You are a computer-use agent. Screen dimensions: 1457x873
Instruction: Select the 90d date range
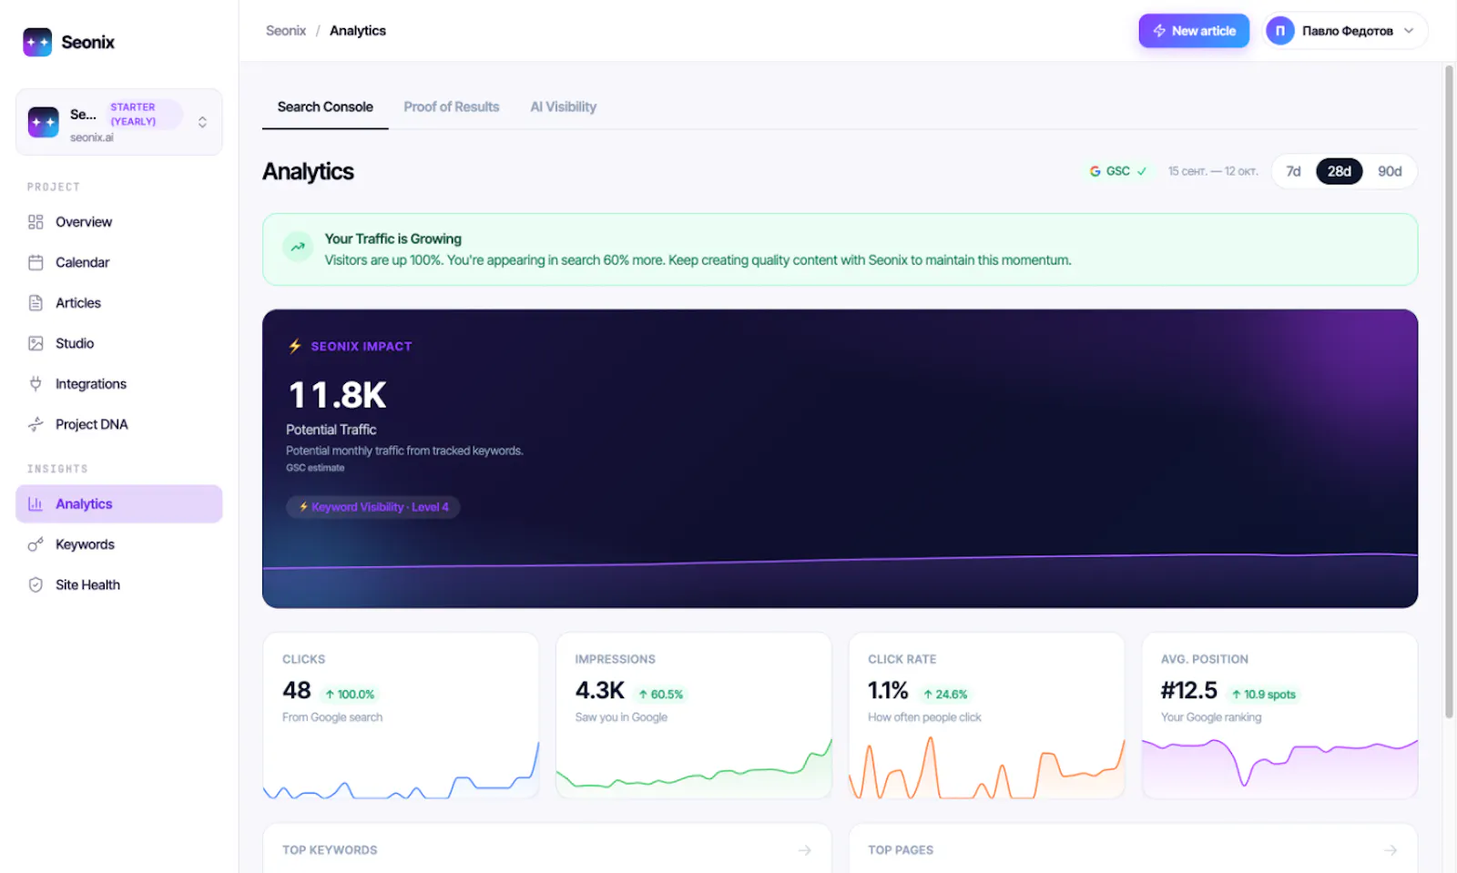(1390, 171)
